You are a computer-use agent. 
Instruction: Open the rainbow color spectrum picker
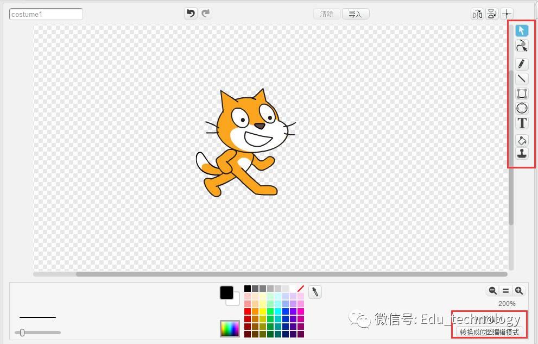(230, 329)
